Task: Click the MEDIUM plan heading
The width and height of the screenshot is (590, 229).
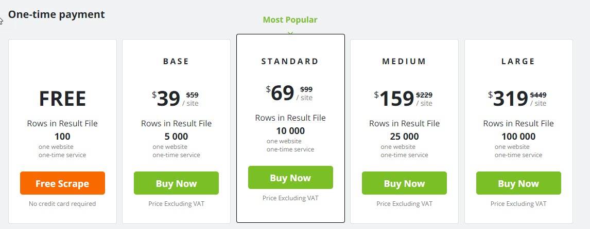Action: click(x=404, y=61)
